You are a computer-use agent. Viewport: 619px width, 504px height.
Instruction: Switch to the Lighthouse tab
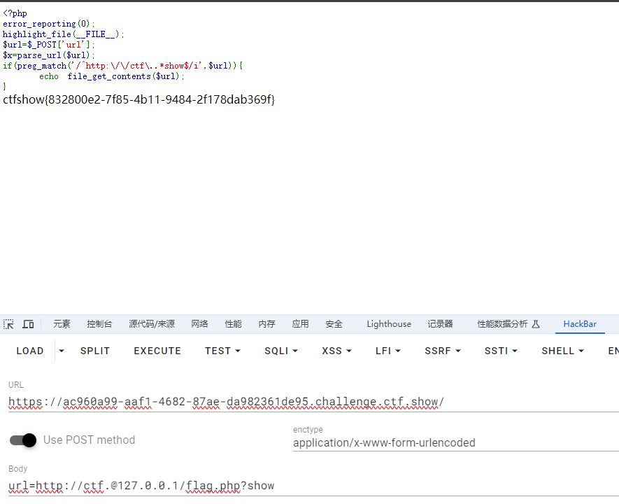(x=389, y=324)
